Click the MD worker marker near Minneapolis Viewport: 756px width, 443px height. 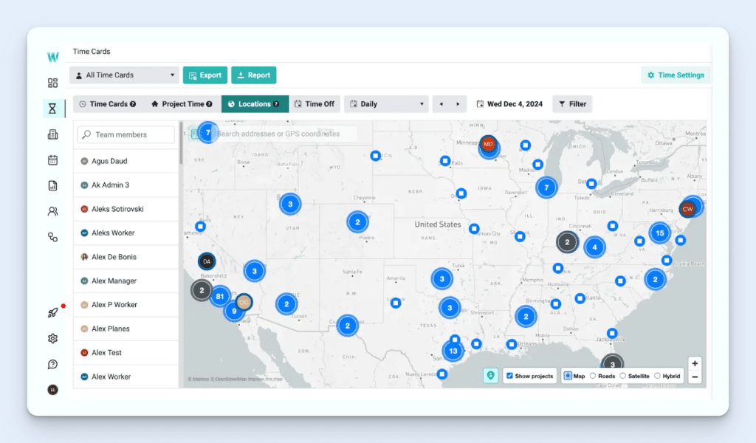(x=488, y=144)
